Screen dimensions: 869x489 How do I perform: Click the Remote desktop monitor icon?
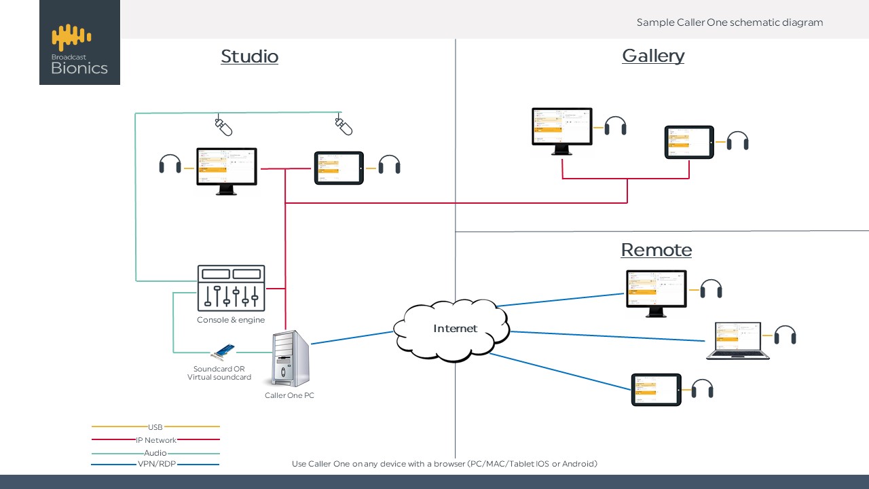click(656, 293)
